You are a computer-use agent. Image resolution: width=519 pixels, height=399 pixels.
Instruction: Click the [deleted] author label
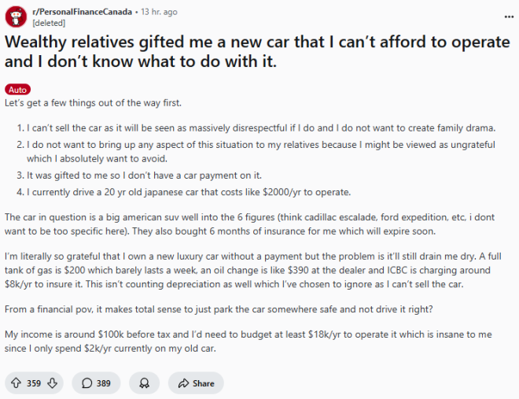point(49,23)
